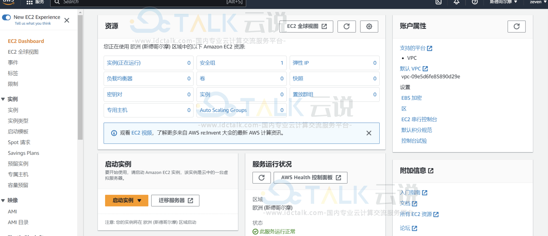Click the AWS CloudShell icon in top bar
Screen dimensions: 548x236
click(439, 2)
